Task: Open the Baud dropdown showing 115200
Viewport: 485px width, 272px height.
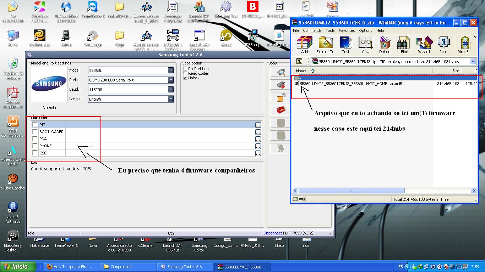Action: pyautogui.click(x=170, y=89)
